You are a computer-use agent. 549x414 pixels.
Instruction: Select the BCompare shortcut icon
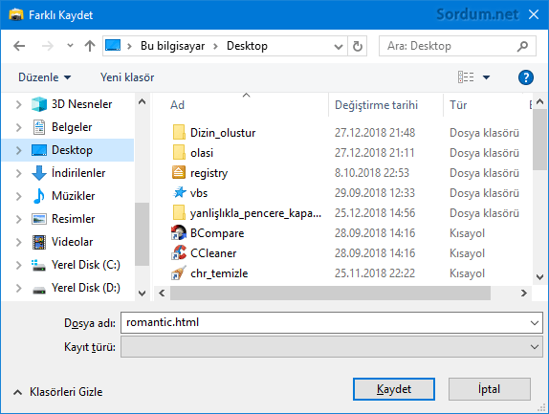[179, 232]
